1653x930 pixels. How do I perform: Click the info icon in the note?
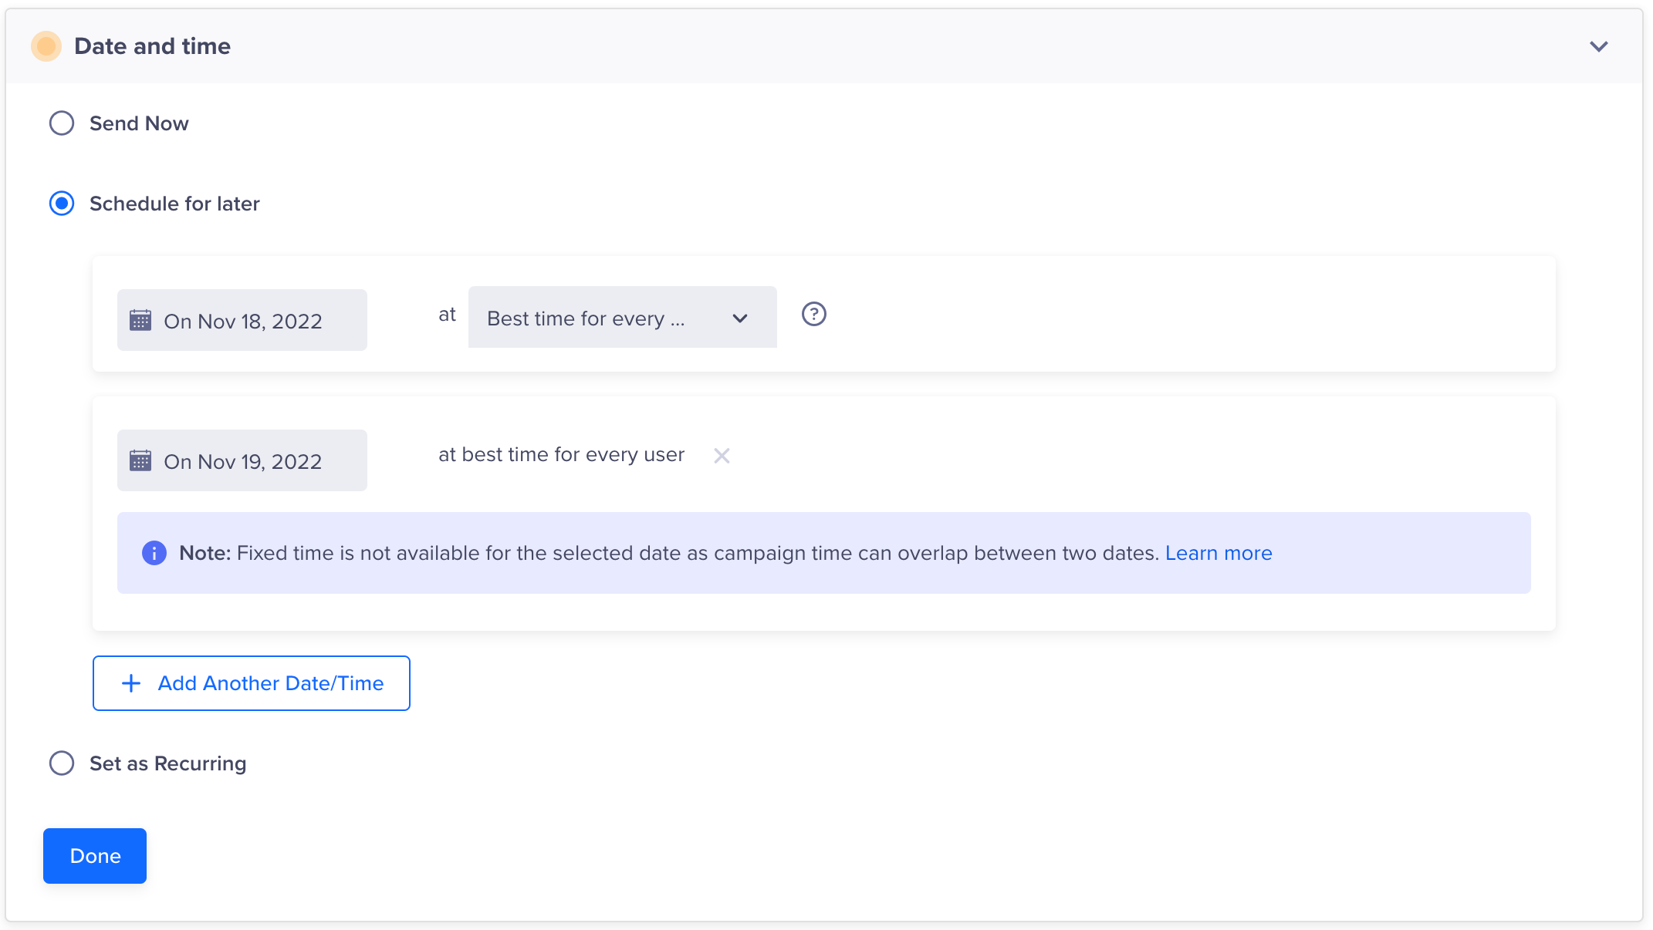(154, 553)
